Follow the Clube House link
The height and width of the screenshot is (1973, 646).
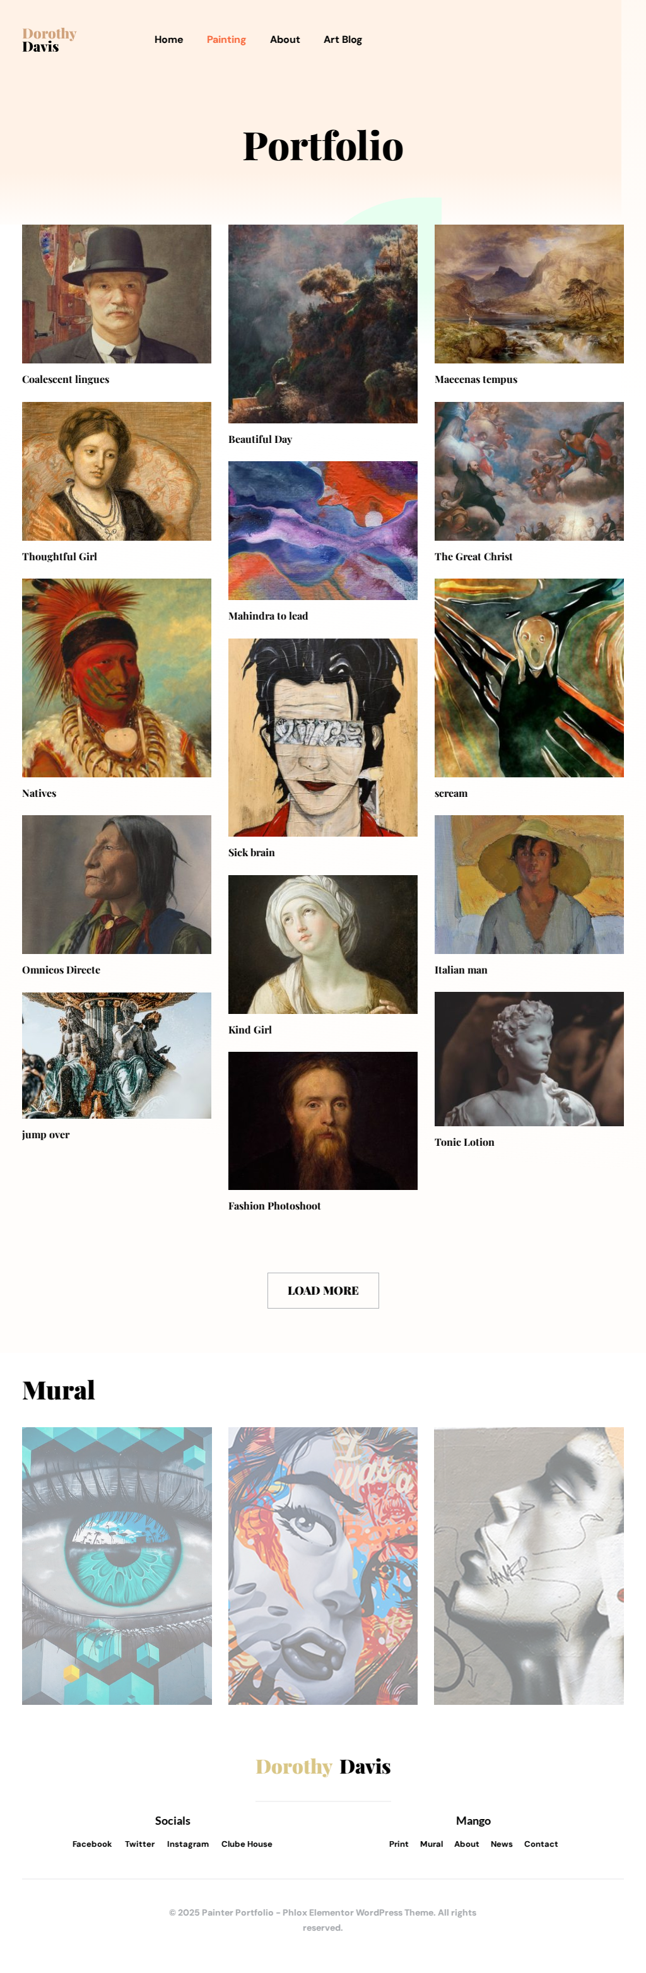coord(247,1844)
